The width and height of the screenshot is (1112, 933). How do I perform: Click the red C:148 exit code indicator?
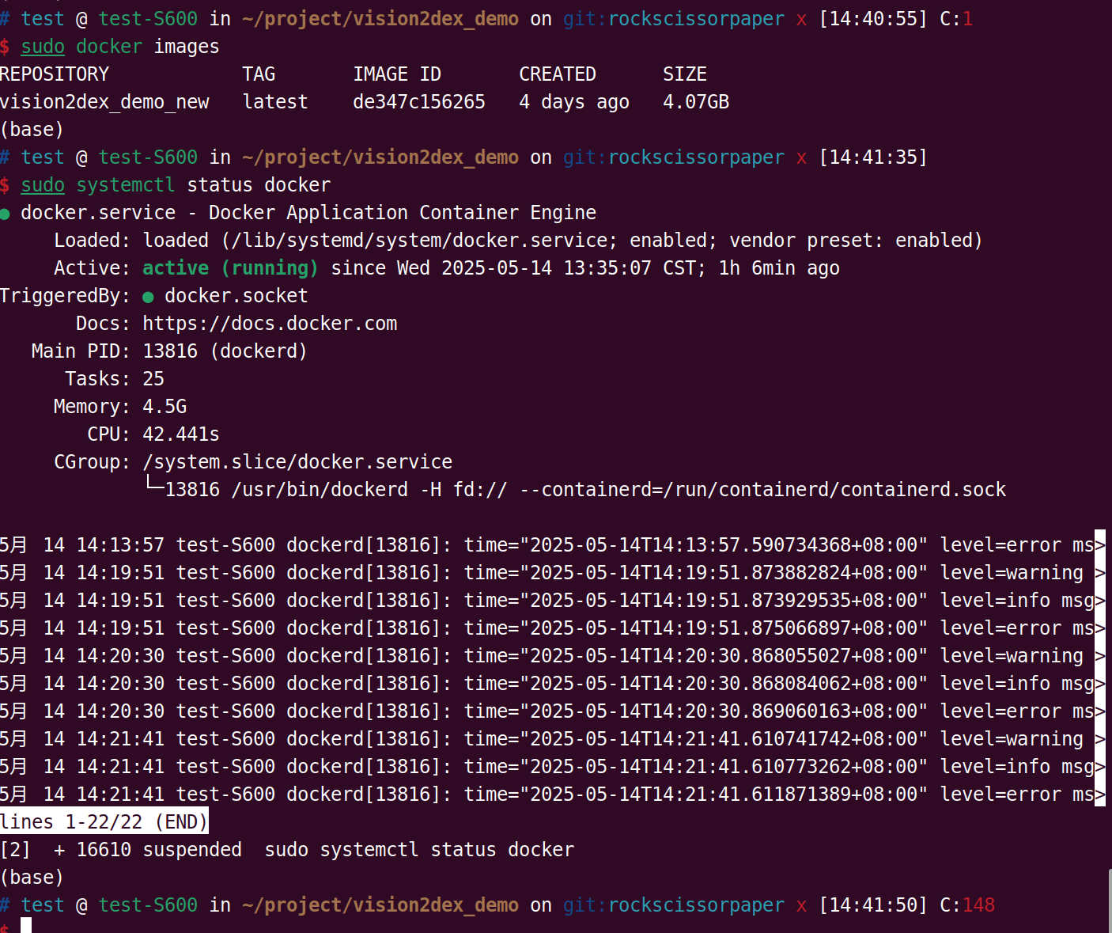coord(966,905)
